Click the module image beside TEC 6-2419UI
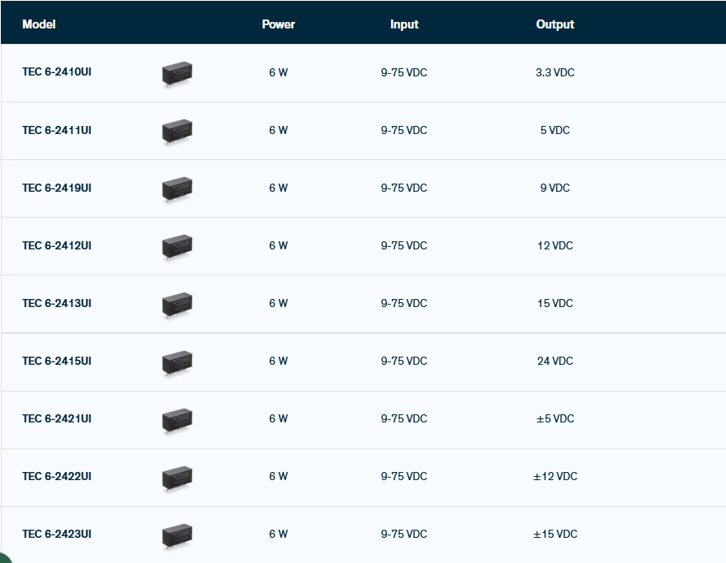This screenshot has width=726, height=563. (x=177, y=189)
